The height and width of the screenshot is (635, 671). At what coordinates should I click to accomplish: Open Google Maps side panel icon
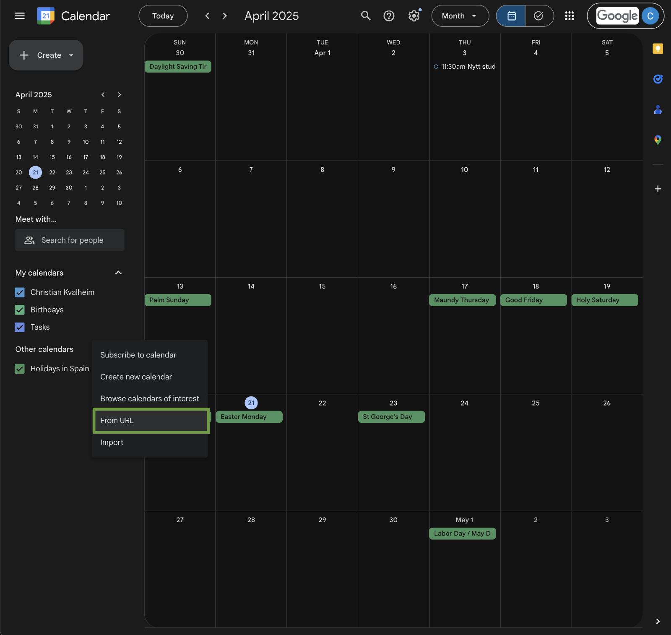click(658, 140)
